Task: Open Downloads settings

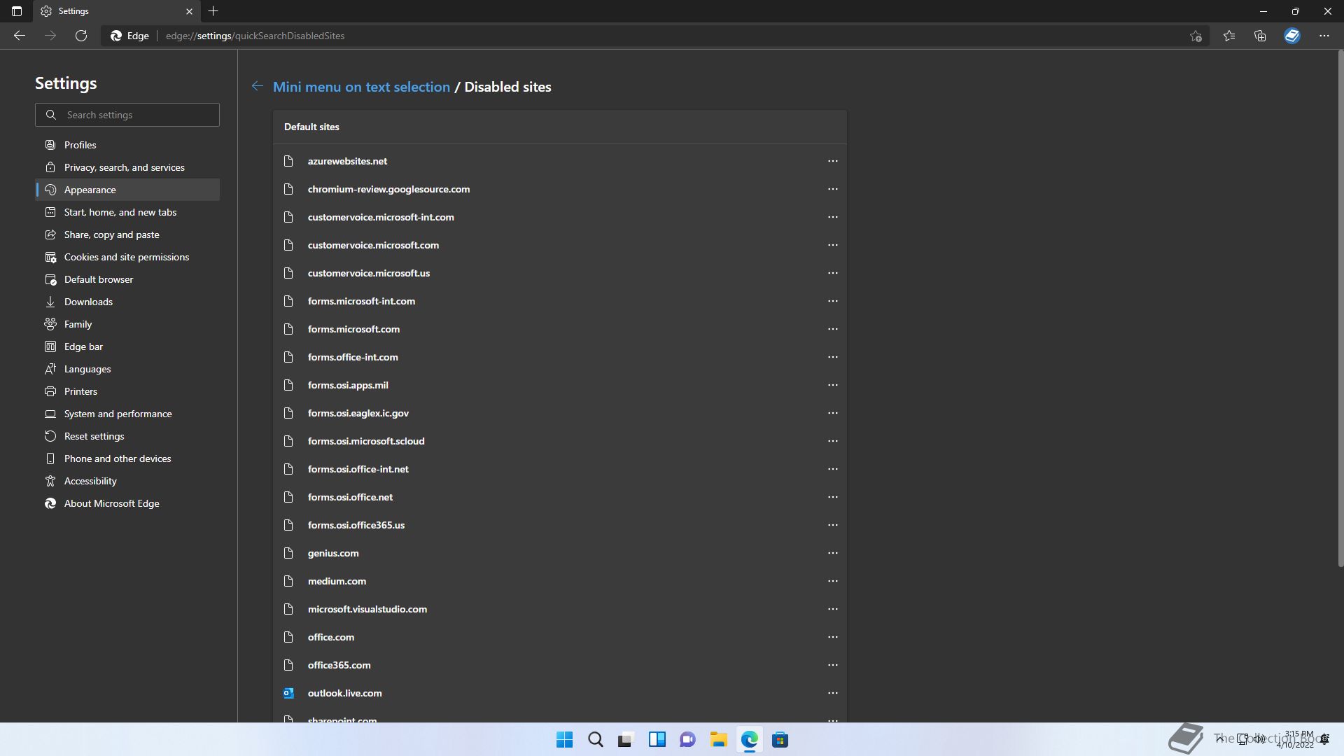Action: [x=127, y=302]
